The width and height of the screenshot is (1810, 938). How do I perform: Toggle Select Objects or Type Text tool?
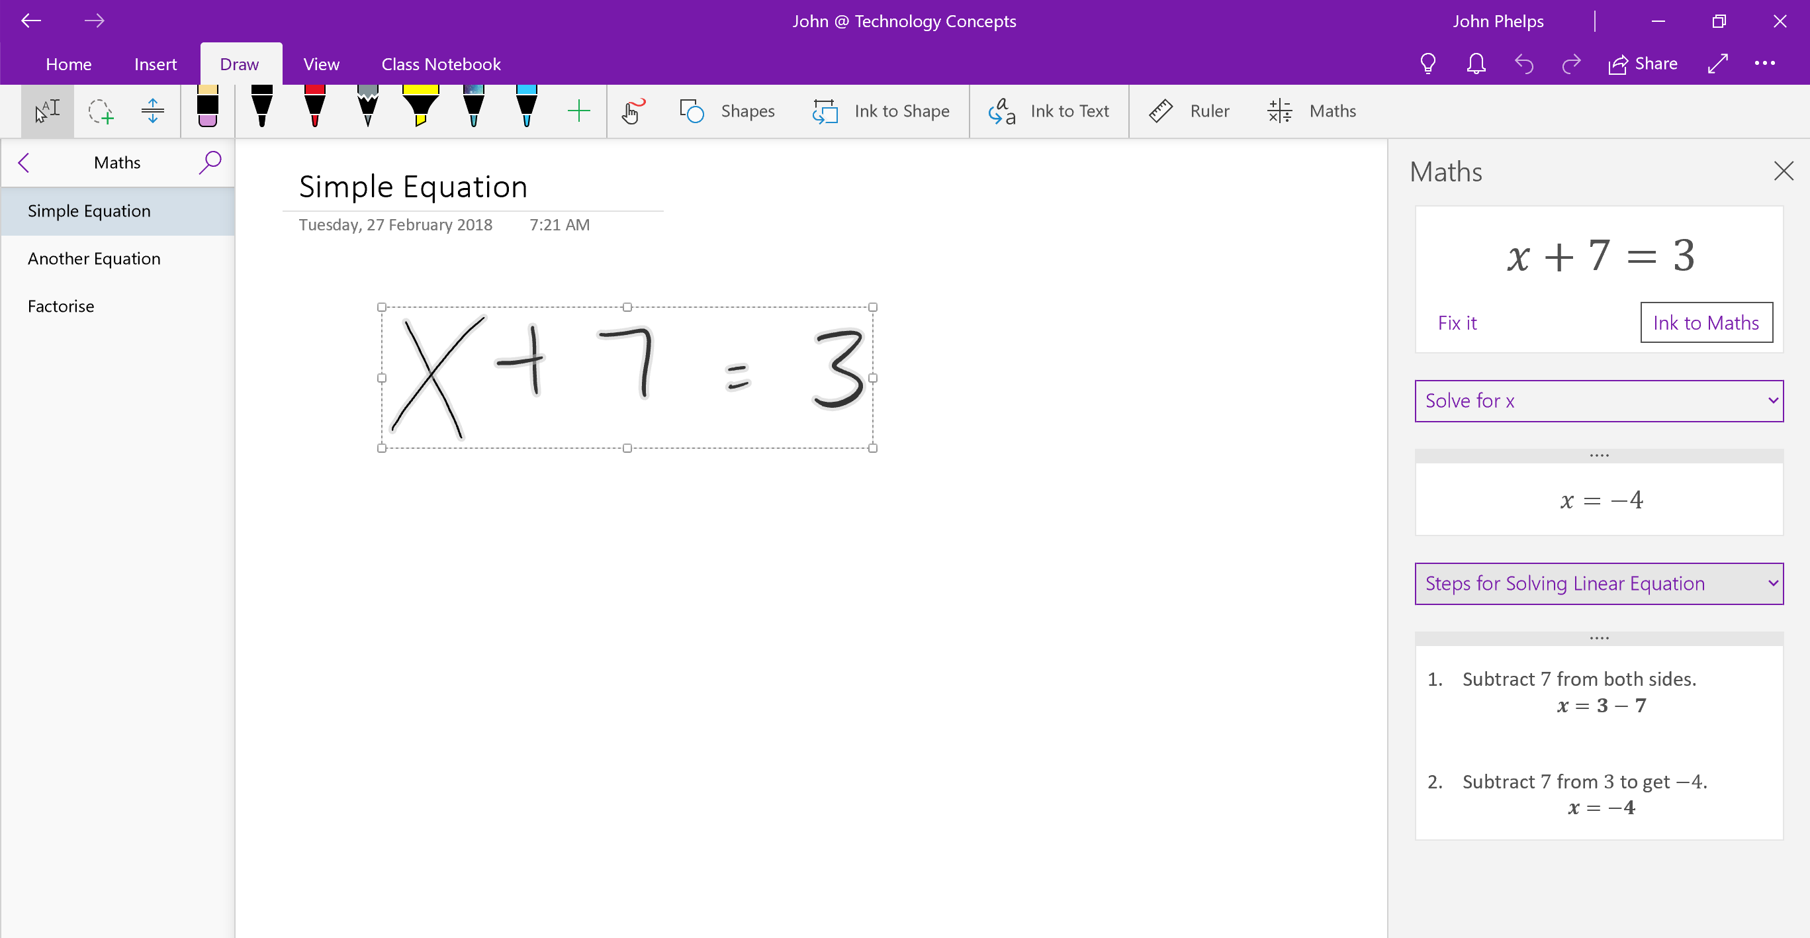pos(47,111)
